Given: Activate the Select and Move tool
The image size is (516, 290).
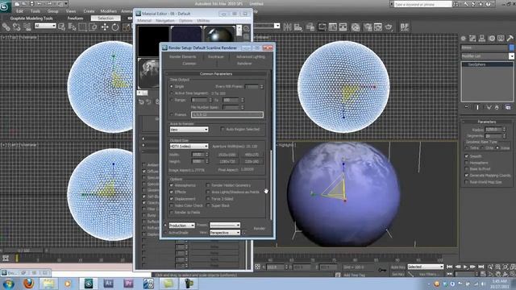Looking at the screenshot, I should point(105,27).
